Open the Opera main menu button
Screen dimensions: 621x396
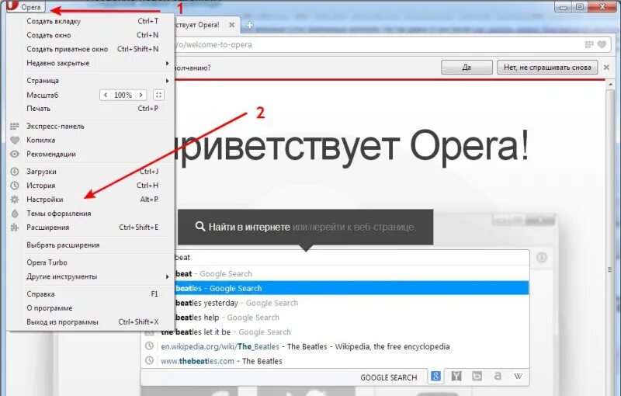tap(26, 7)
